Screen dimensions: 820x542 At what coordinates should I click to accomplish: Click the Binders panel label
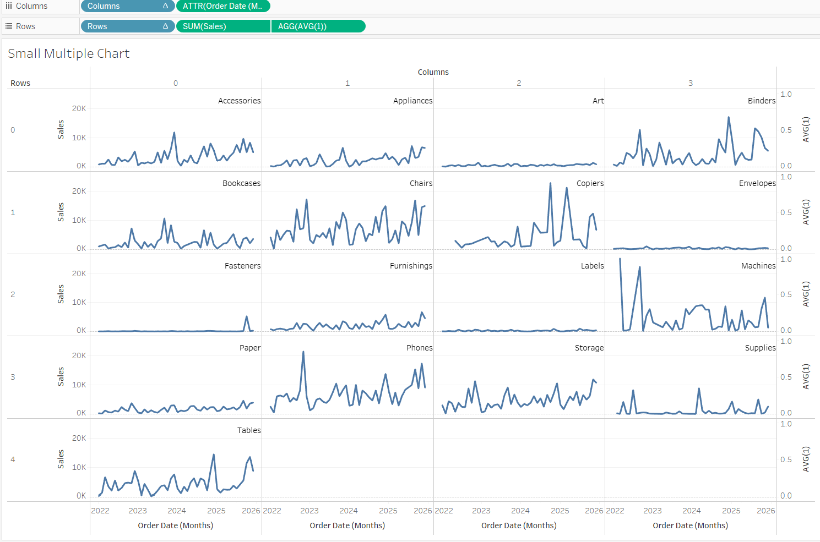pos(762,101)
